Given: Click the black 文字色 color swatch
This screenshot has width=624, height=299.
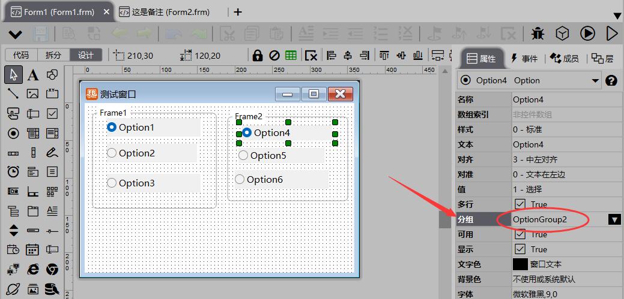Looking at the screenshot, I should coord(520,264).
